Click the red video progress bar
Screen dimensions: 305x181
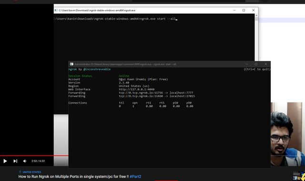[x=34, y=156]
